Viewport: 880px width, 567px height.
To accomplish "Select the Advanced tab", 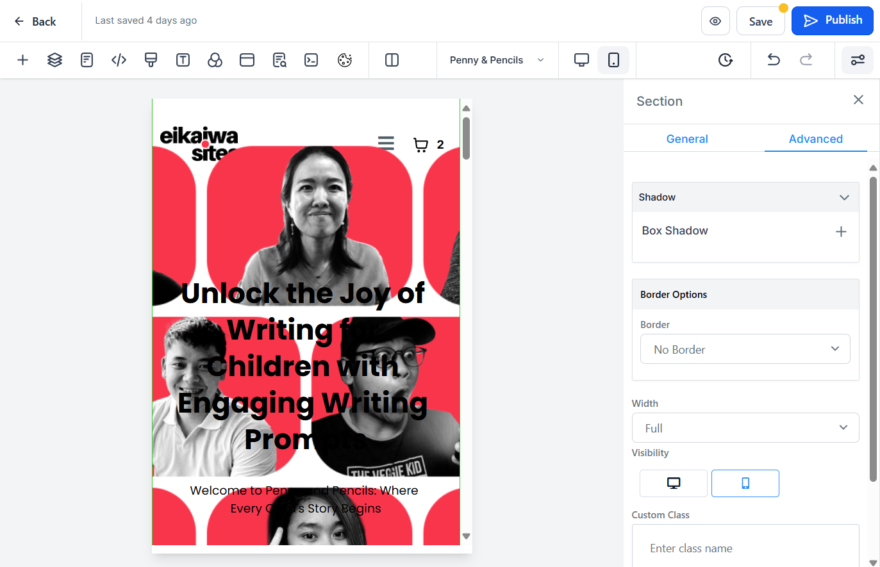I will point(815,139).
